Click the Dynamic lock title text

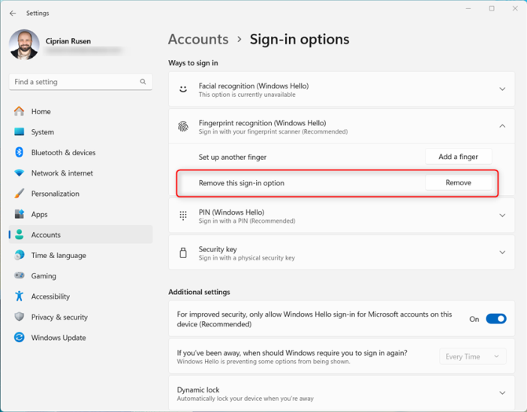pyautogui.click(x=198, y=389)
